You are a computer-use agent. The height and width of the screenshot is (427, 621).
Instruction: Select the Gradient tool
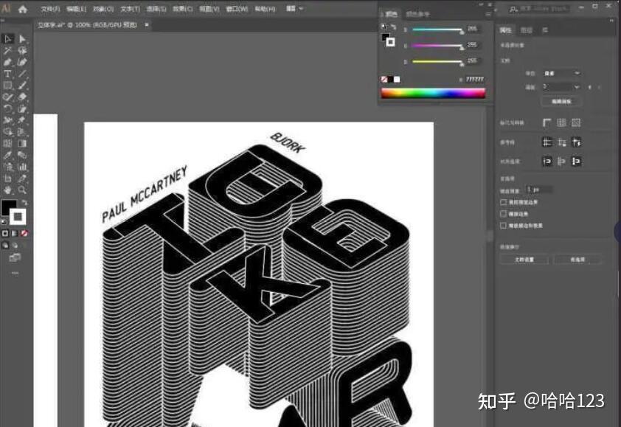click(x=22, y=143)
